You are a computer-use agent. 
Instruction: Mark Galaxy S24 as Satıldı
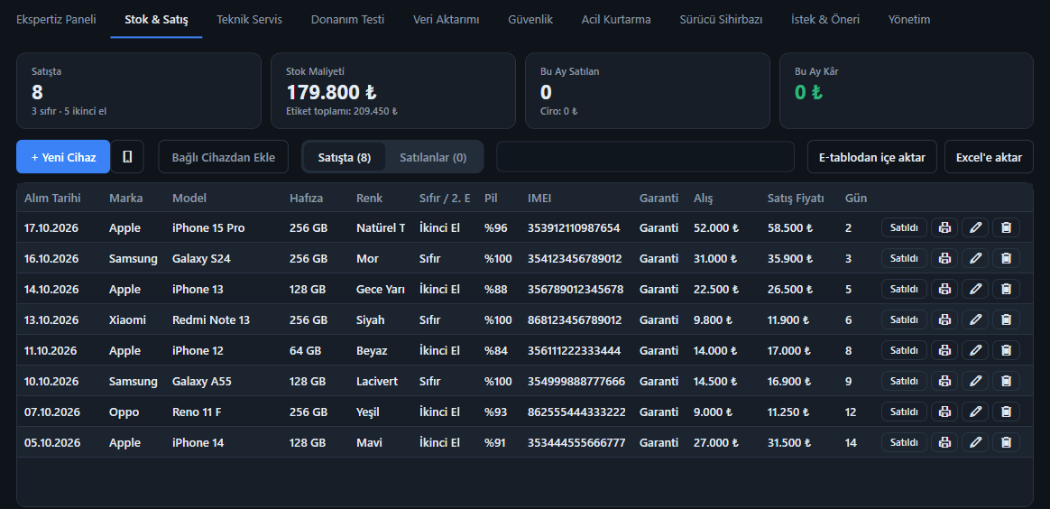pos(904,258)
